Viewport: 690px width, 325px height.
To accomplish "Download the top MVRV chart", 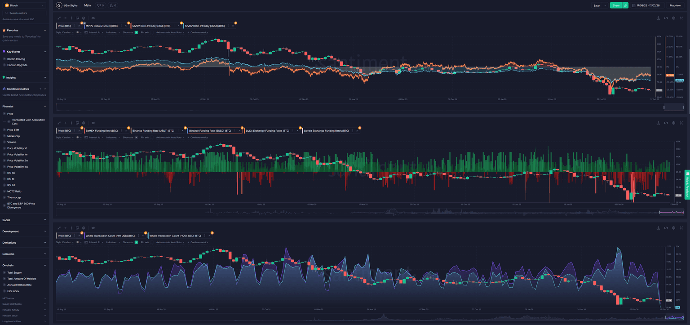I will click(658, 18).
